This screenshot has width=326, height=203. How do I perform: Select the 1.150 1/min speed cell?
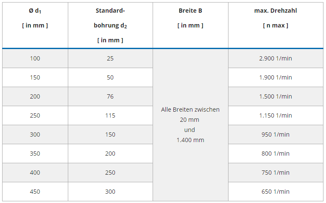click(276, 115)
